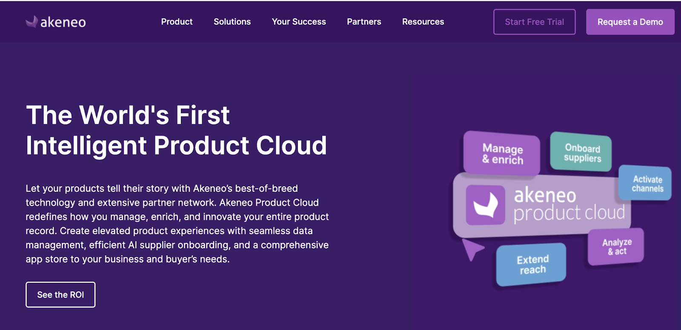Select the Onboard suppliers tile
This screenshot has width=681, height=330.
pos(582,152)
